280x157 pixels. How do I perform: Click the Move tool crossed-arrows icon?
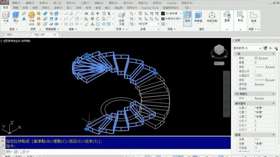(98, 14)
